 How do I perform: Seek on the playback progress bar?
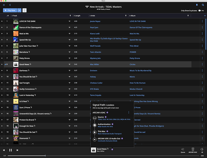103,156
